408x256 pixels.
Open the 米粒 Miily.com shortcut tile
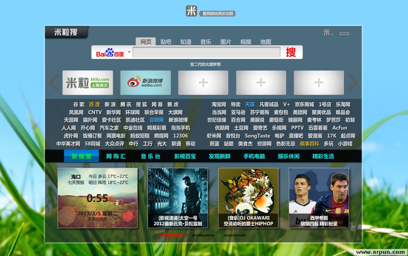pos(88,83)
